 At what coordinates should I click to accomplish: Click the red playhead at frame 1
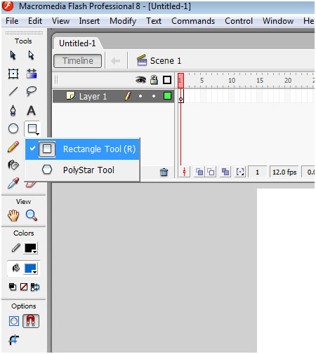pos(180,81)
